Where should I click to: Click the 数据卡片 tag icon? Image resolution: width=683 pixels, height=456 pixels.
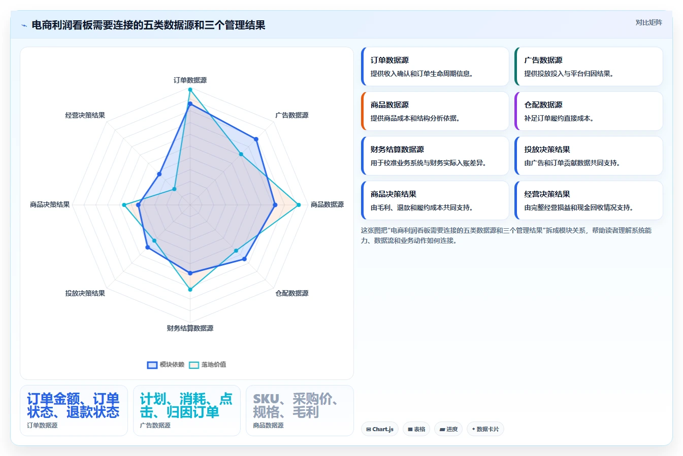tap(474, 429)
